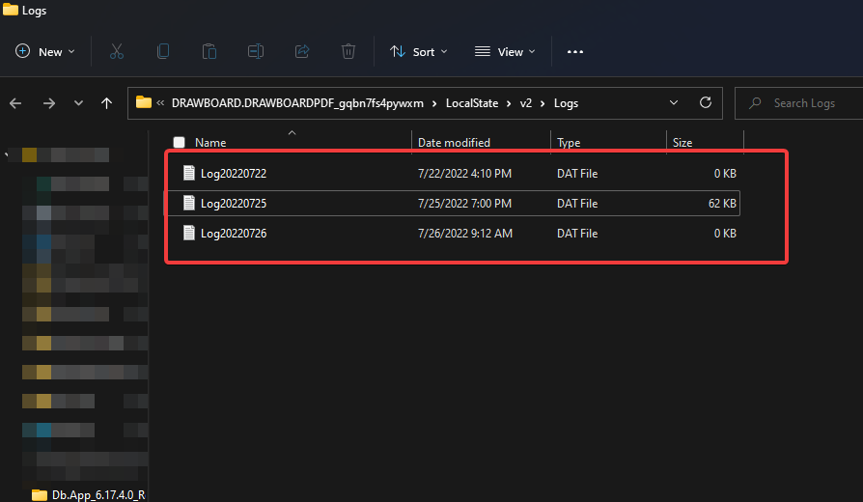The height and width of the screenshot is (502, 863).
Task: Click the Copy icon in toolbar
Action: pyautogui.click(x=163, y=52)
